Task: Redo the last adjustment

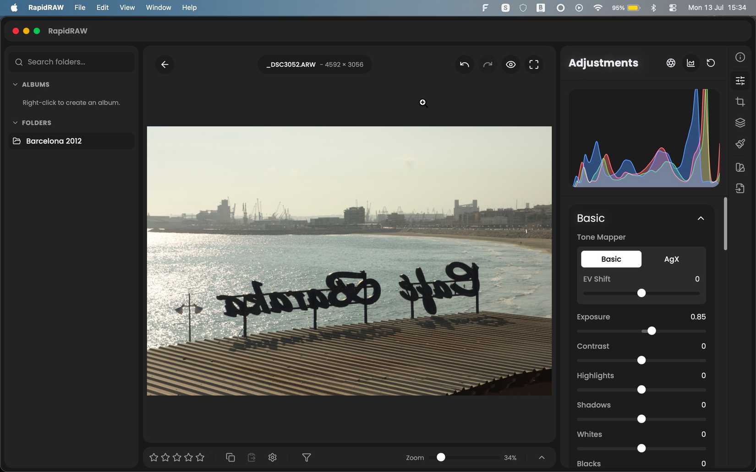Action: click(488, 65)
